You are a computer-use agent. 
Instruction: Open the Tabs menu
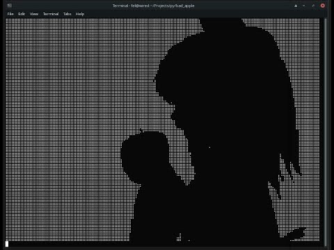pos(67,14)
